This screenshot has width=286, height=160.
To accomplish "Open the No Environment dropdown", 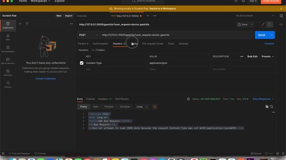I will point(255,16).
